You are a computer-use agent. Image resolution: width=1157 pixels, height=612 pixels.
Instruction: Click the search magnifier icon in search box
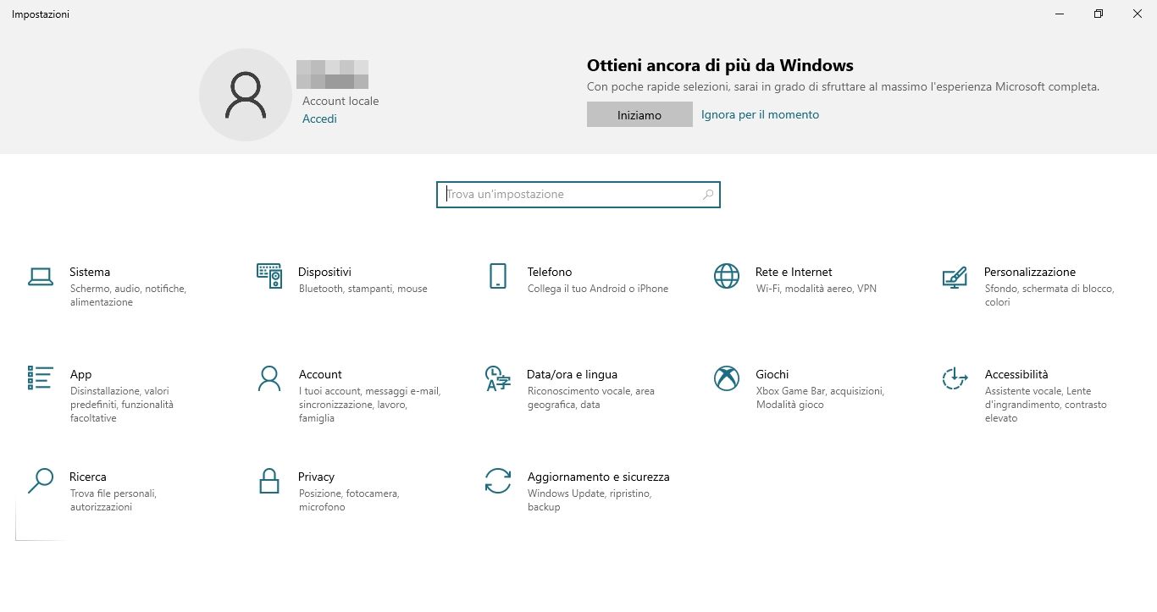[x=708, y=195]
